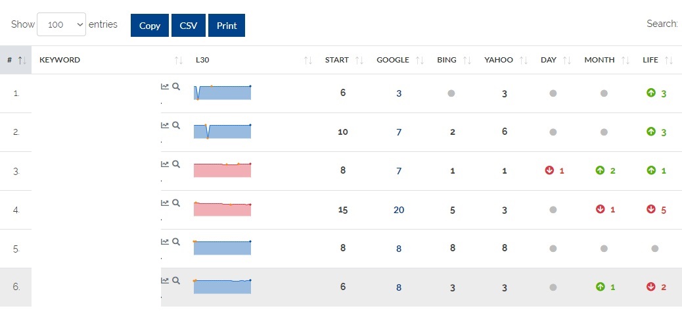Viewport: 682px width, 321px height.
Task: Sort by the LIFE column header
Action: pos(650,60)
